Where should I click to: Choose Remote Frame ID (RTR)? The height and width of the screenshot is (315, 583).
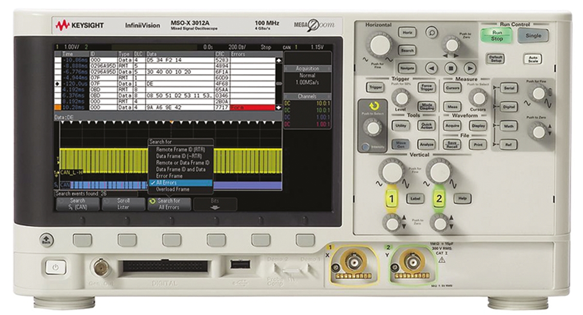pyautogui.click(x=180, y=150)
